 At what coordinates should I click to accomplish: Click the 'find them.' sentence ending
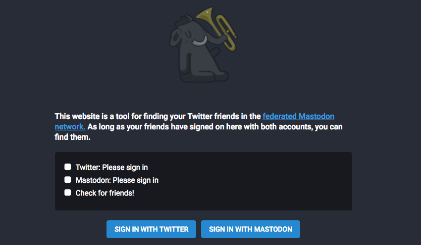[72, 137]
